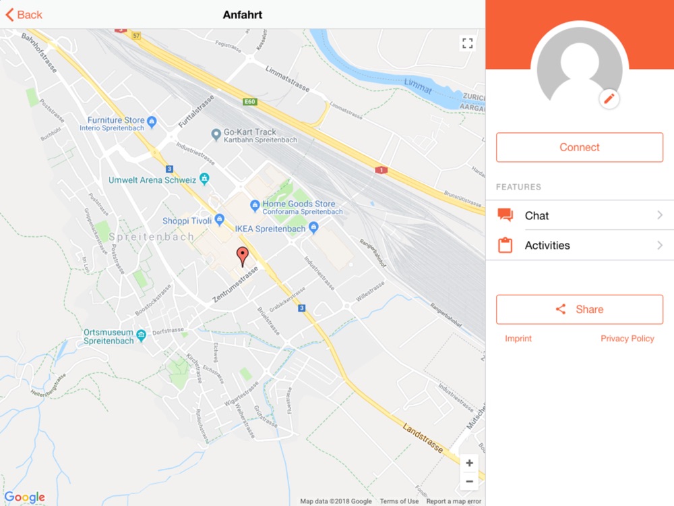
Task: Click the Wigartestrasse street label
Action: tap(241, 394)
